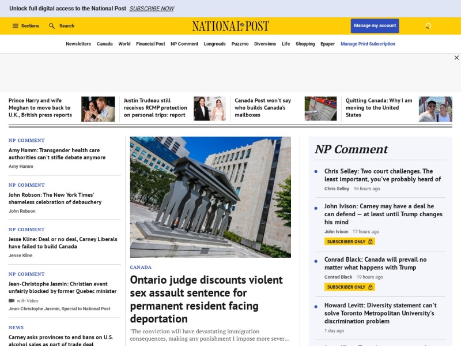Open the Epaper nav item
Viewport: 461px width, 346px height.
pyautogui.click(x=327, y=44)
